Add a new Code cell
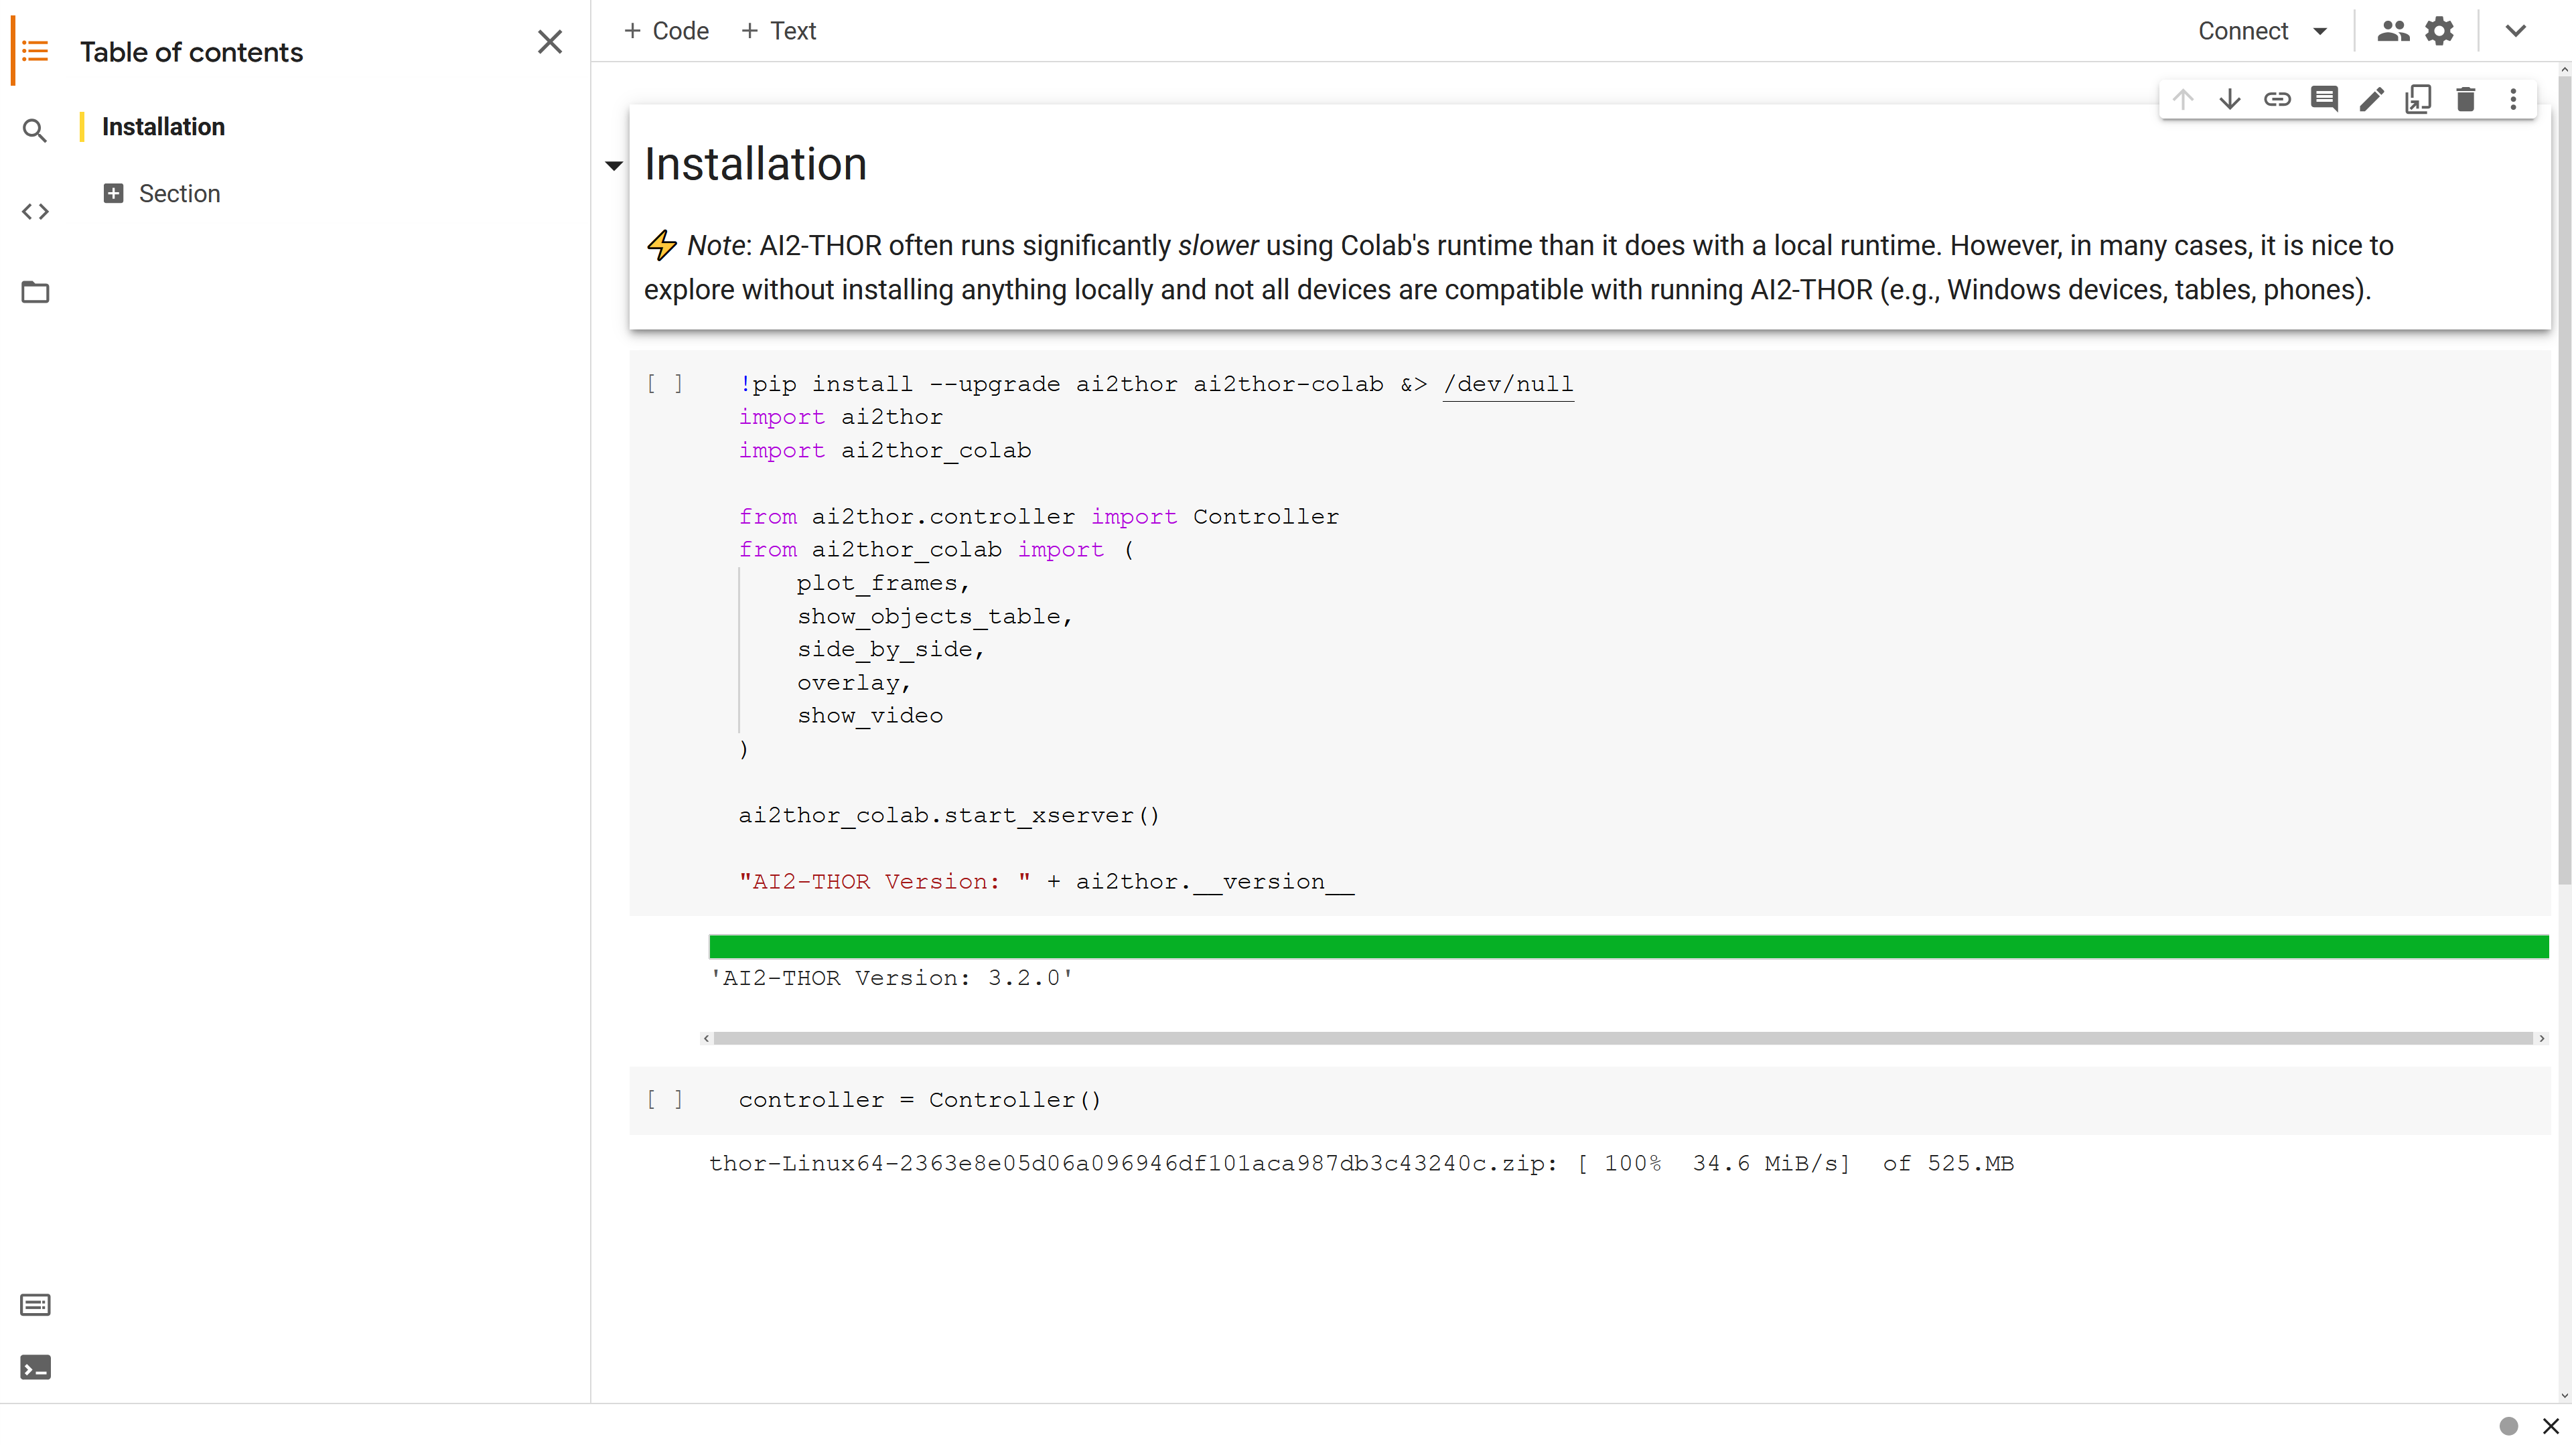The width and height of the screenshot is (2572, 1445). click(x=666, y=31)
